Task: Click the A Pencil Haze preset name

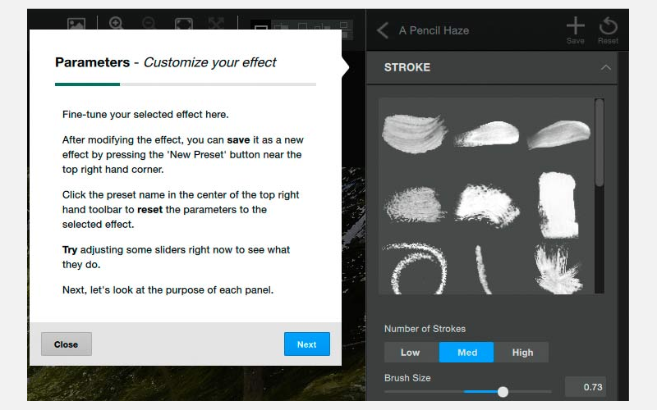Action: coord(434,30)
